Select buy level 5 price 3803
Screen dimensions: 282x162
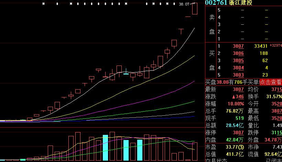tap(238, 75)
